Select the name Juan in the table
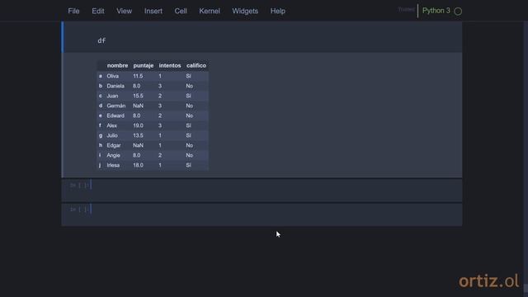 (x=112, y=96)
